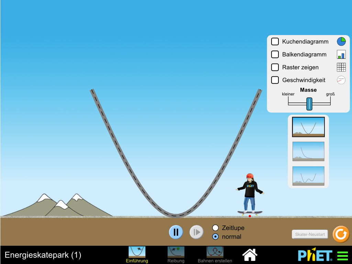Enable the Balkendiagramm checkbox
The height and width of the screenshot is (264, 352).
coord(275,54)
